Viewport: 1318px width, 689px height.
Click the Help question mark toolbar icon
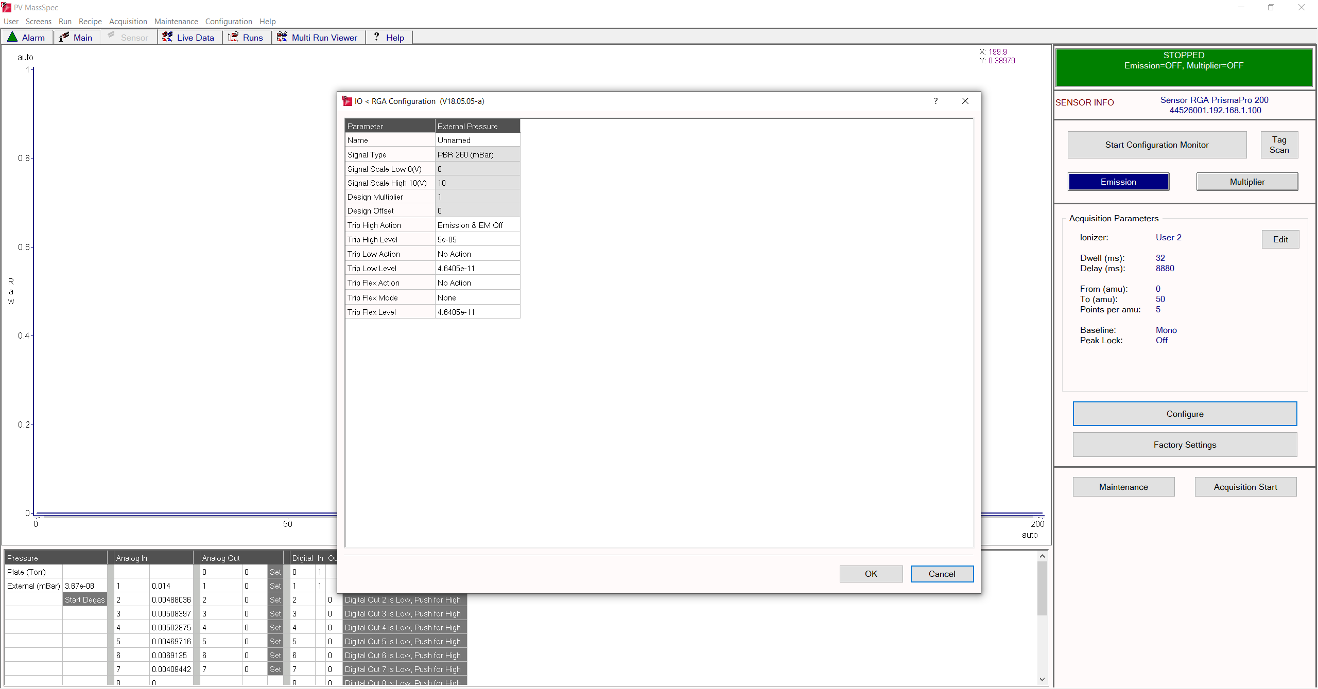point(377,37)
